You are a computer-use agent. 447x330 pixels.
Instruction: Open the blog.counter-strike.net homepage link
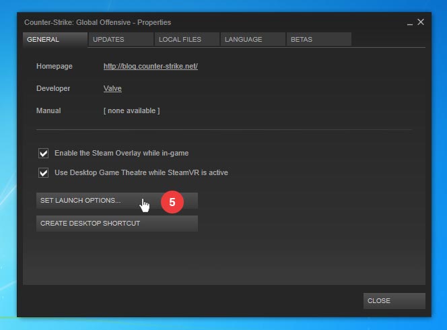click(151, 66)
